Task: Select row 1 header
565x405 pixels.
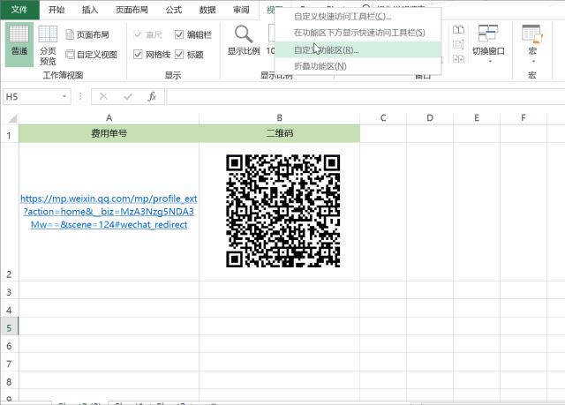Action: 9,134
